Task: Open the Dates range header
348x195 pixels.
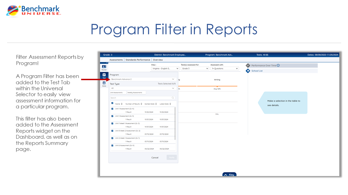Action: [x=323, y=55]
